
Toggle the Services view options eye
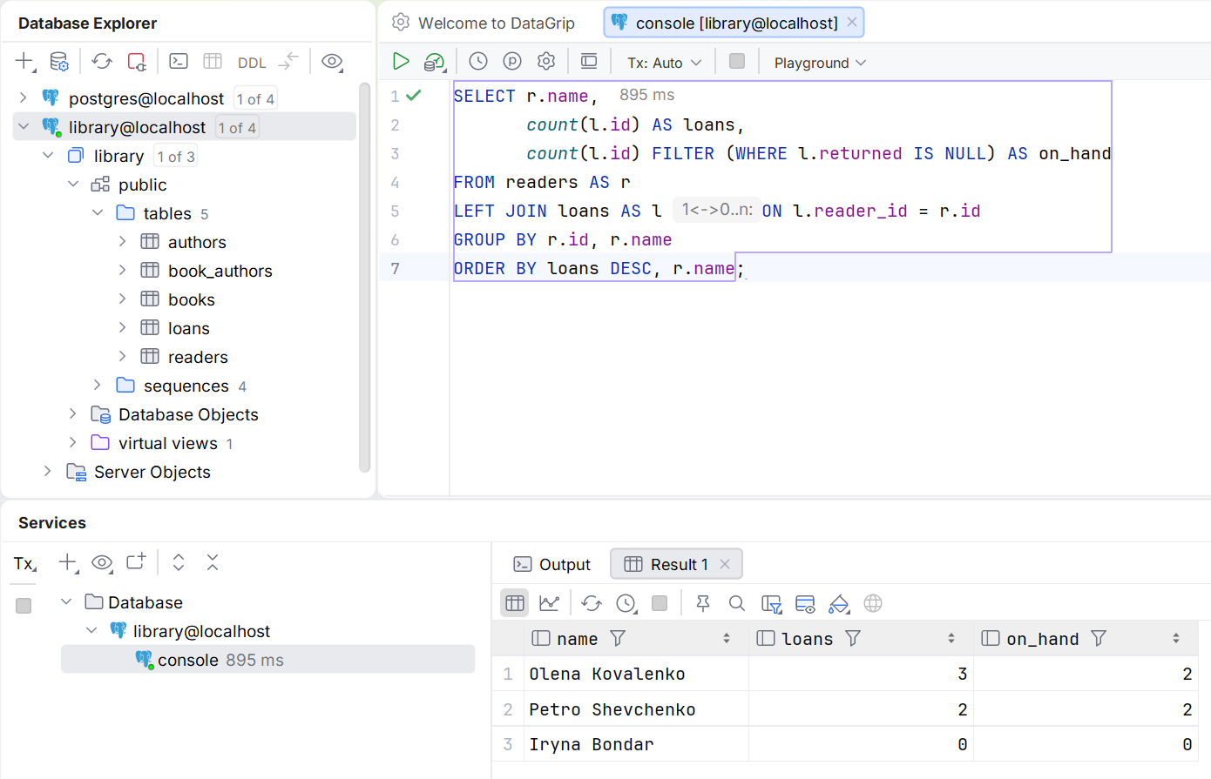coord(102,562)
